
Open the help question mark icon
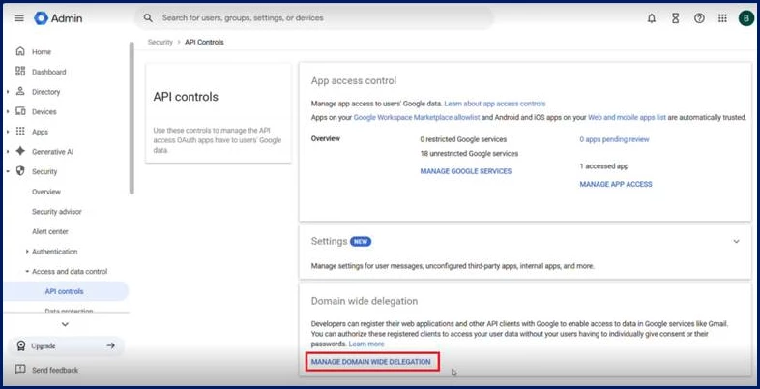tap(699, 18)
